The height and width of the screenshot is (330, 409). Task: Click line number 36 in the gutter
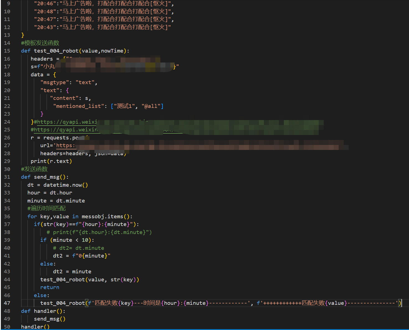pos(7,217)
